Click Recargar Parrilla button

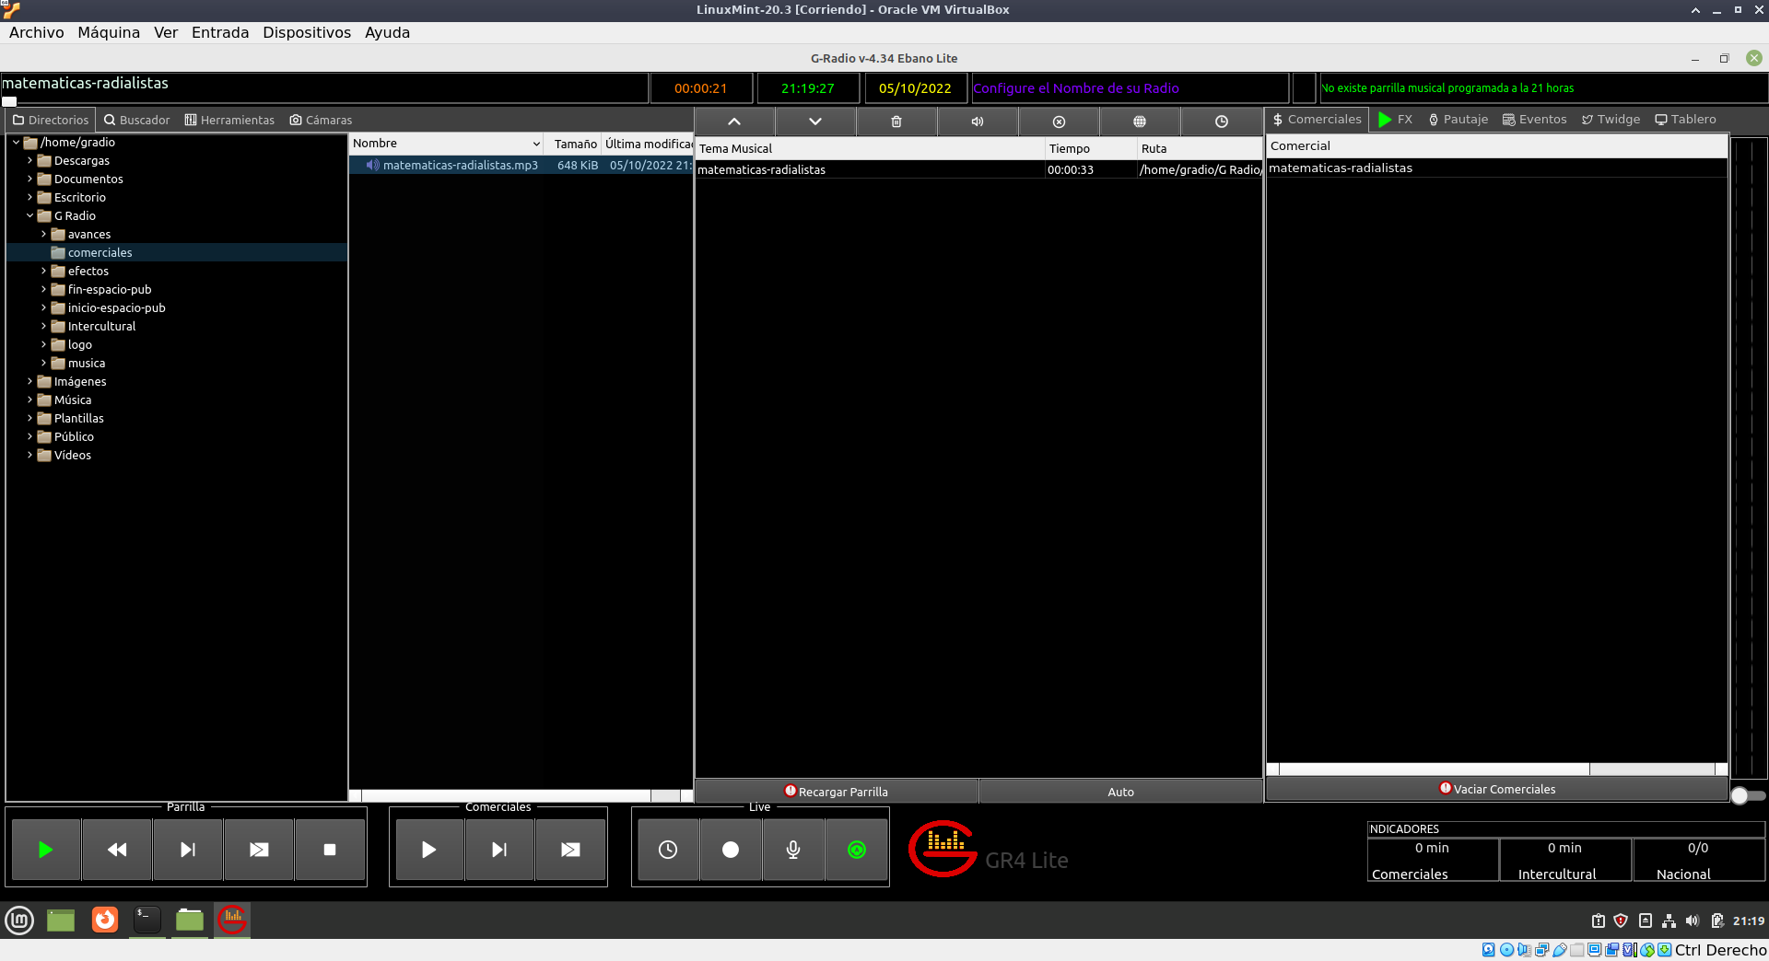coord(837,792)
